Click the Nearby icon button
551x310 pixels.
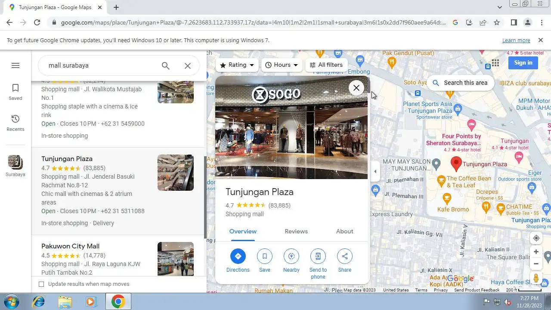(291, 256)
